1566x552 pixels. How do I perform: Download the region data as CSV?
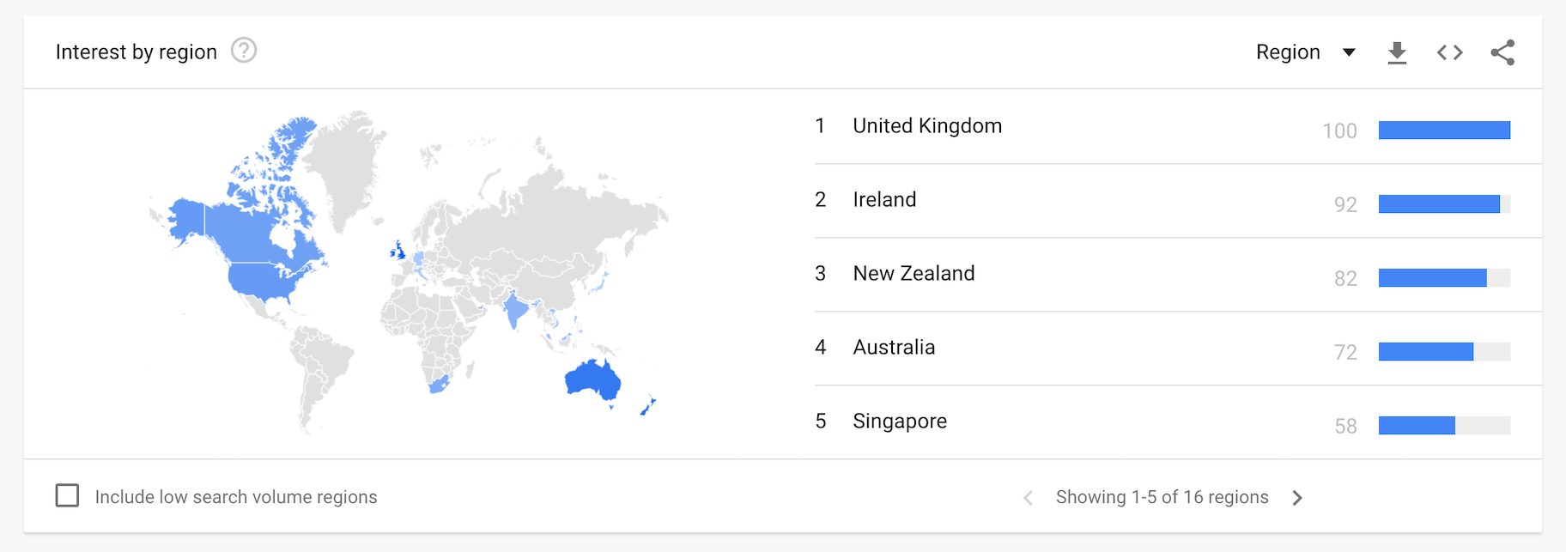[1397, 52]
